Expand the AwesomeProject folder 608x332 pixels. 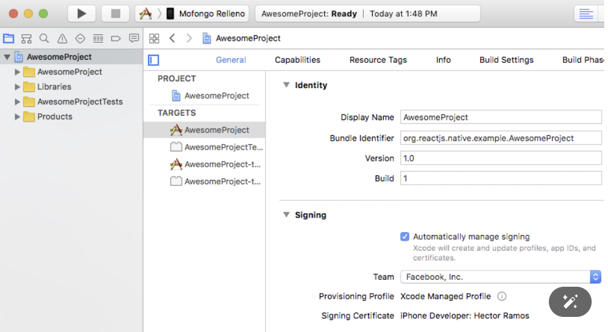(x=17, y=72)
